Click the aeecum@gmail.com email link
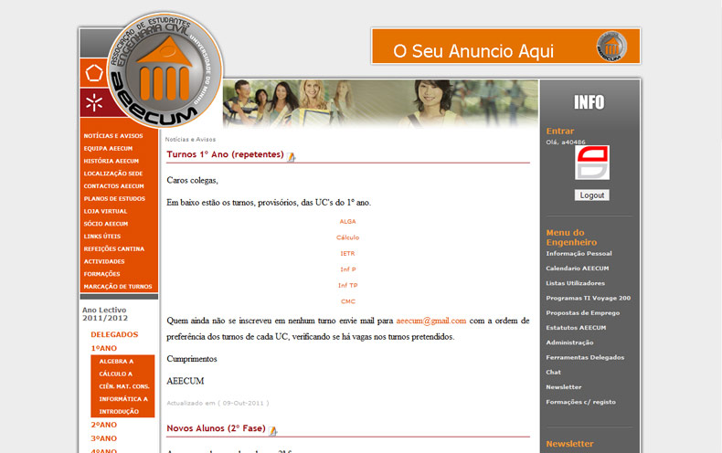The width and height of the screenshot is (722, 453). click(x=431, y=321)
